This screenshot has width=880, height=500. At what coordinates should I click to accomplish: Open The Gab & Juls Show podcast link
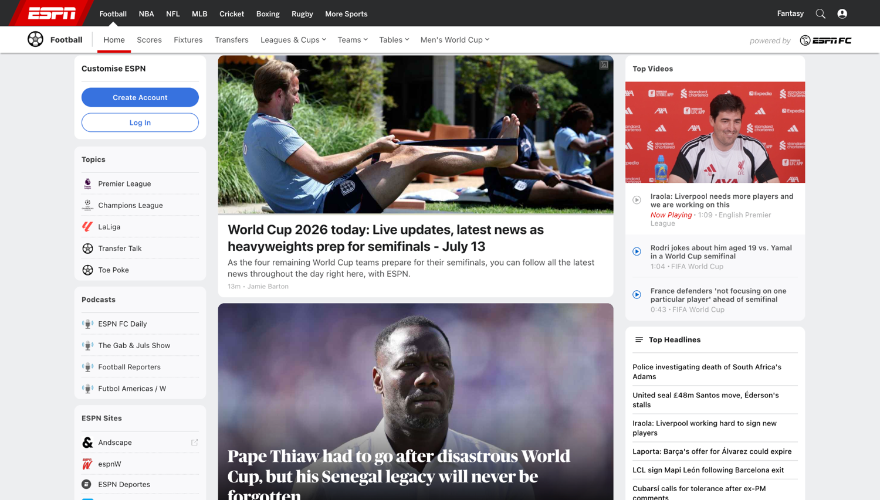point(134,345)
